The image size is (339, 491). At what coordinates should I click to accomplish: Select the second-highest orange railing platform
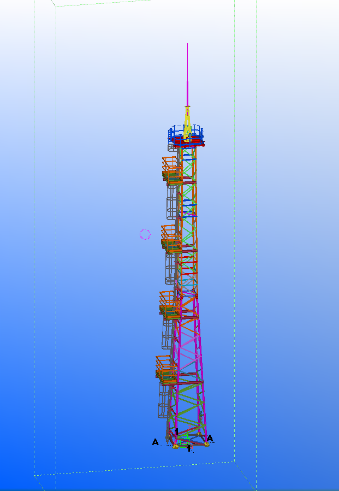coord(170,238)
